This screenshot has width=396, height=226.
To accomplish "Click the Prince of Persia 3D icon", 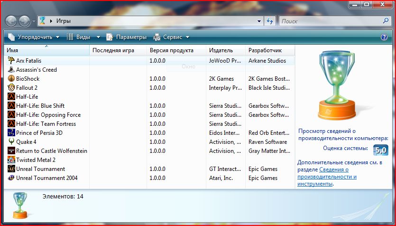I will click(x=11, y=133).
